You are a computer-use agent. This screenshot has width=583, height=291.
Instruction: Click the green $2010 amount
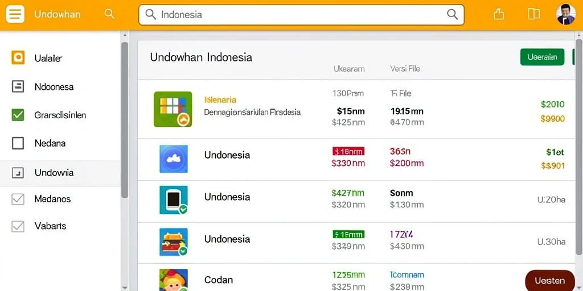[x=552, y=105]
